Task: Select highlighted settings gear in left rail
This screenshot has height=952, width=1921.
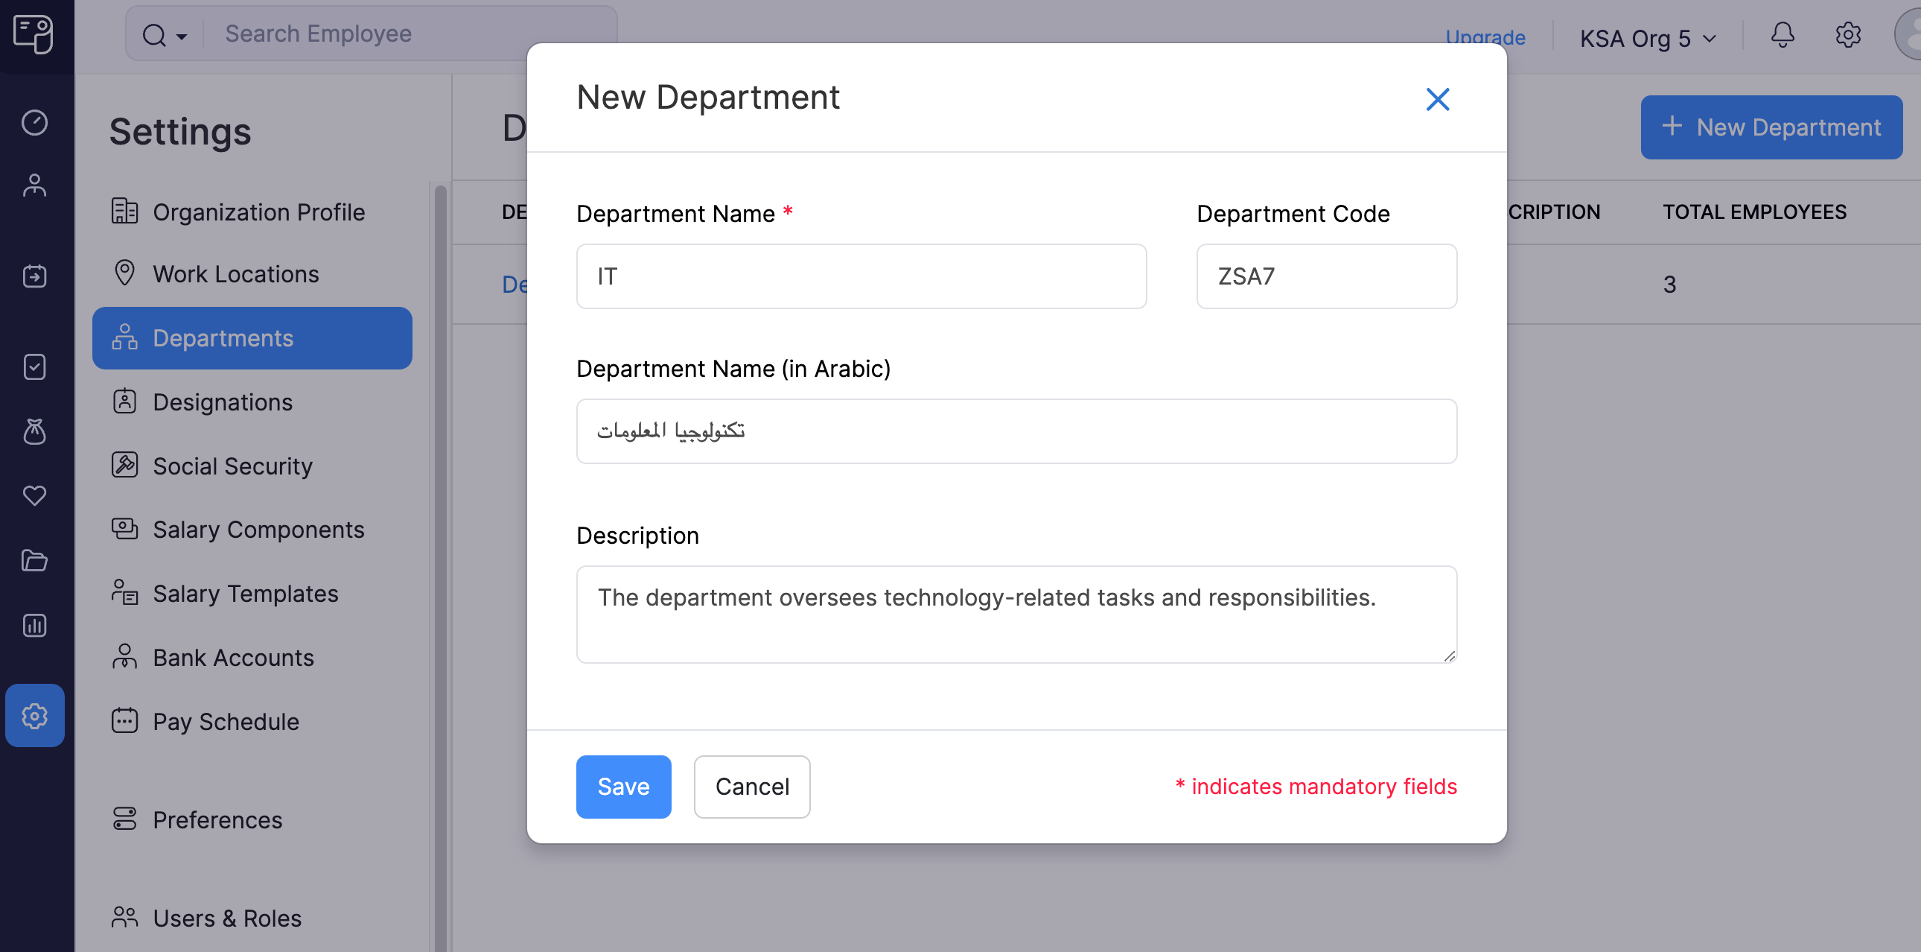Action: [x=34, y=716]
